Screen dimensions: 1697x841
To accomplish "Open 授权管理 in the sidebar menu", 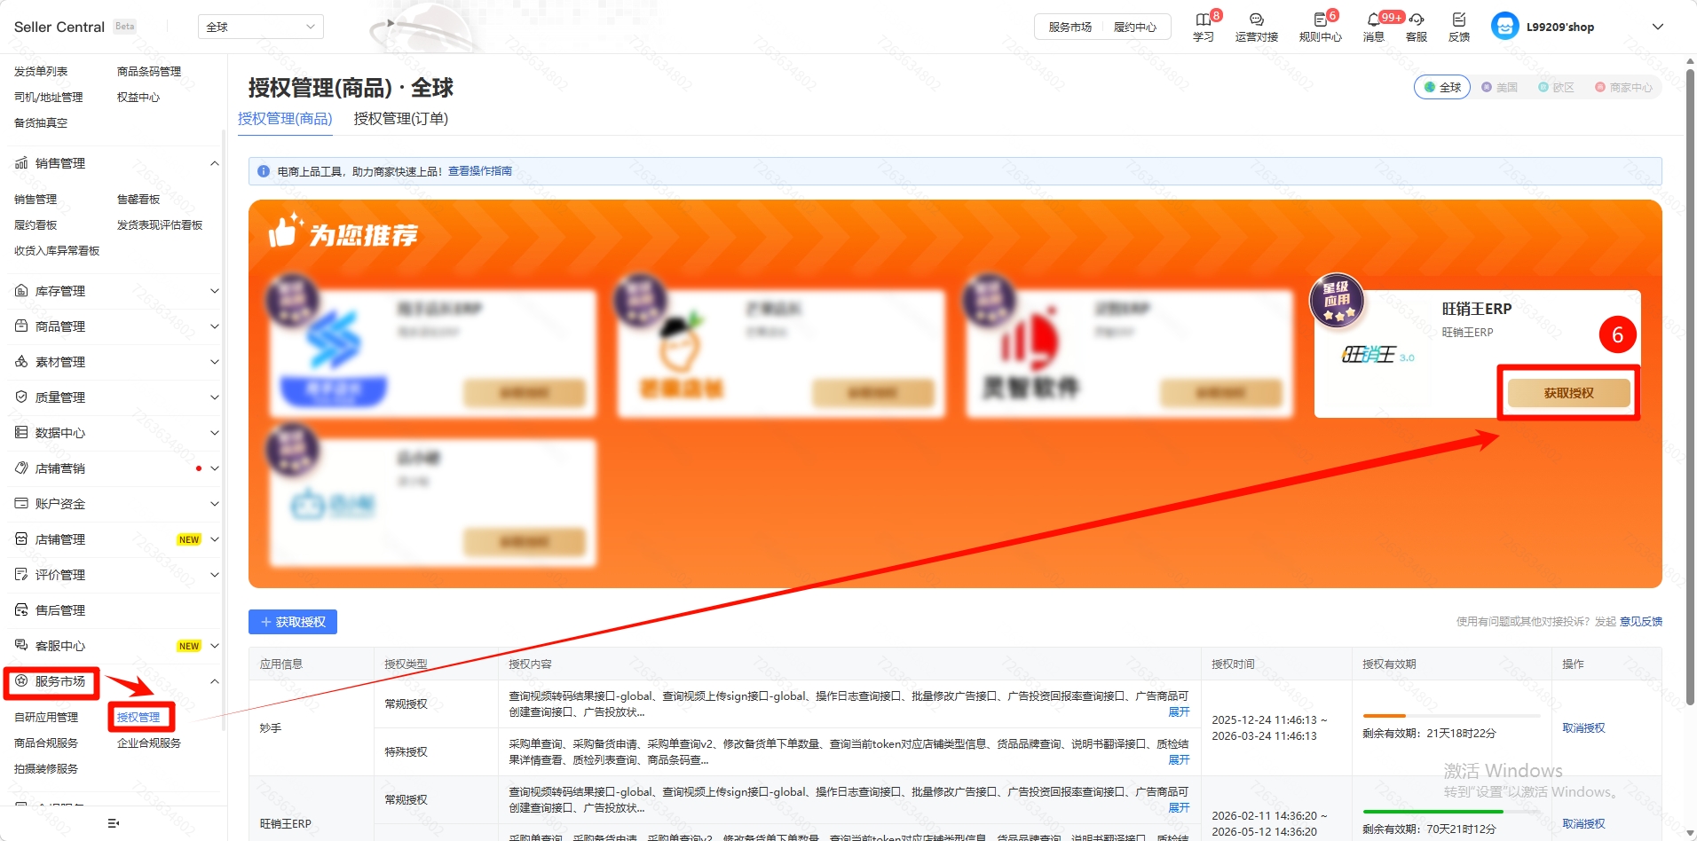I will coord(139,717).
